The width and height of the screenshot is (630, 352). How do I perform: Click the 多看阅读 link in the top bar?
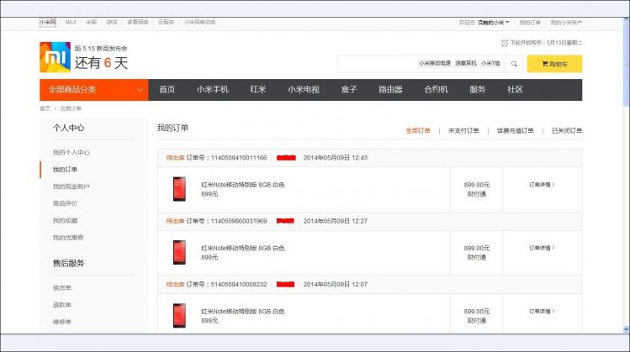click(x=138, y=22)
